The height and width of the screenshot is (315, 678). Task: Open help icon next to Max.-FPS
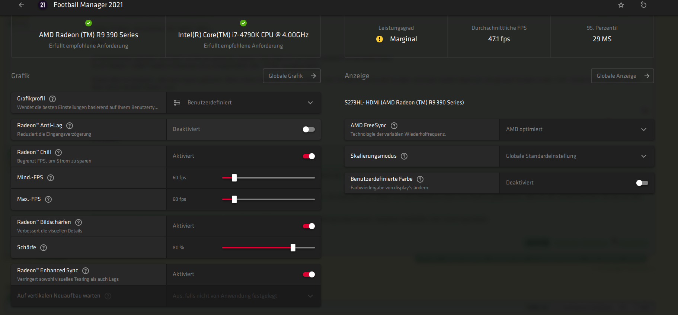[48, 199]
